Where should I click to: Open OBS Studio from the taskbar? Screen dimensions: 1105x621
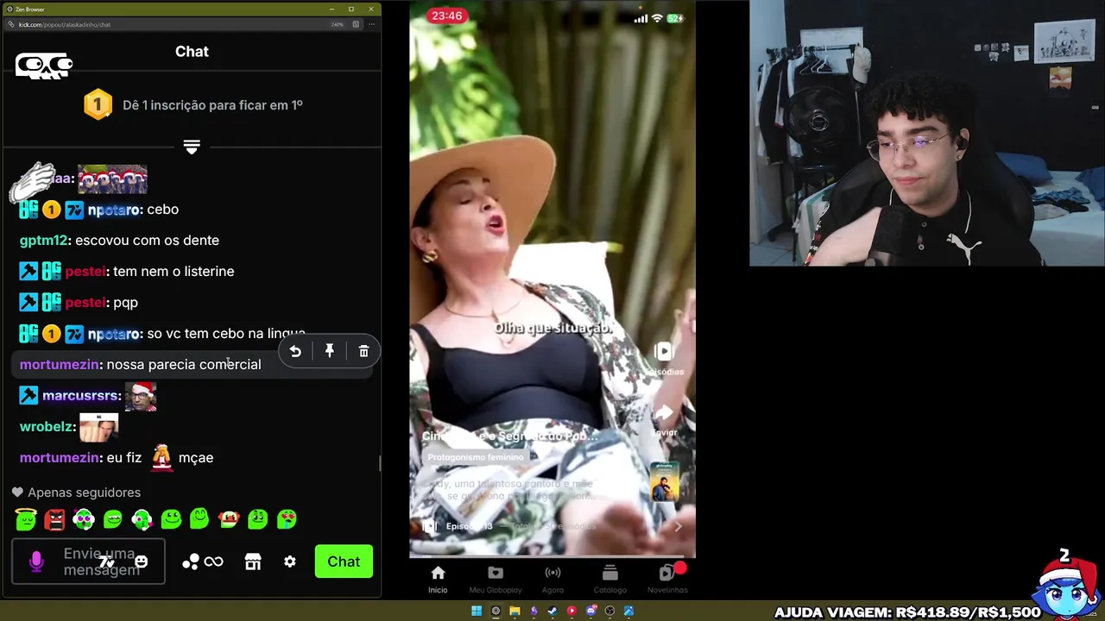coord(610,612)
